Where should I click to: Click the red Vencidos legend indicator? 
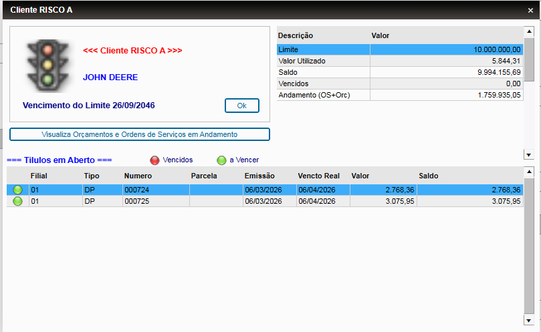(x=154, y=160)
